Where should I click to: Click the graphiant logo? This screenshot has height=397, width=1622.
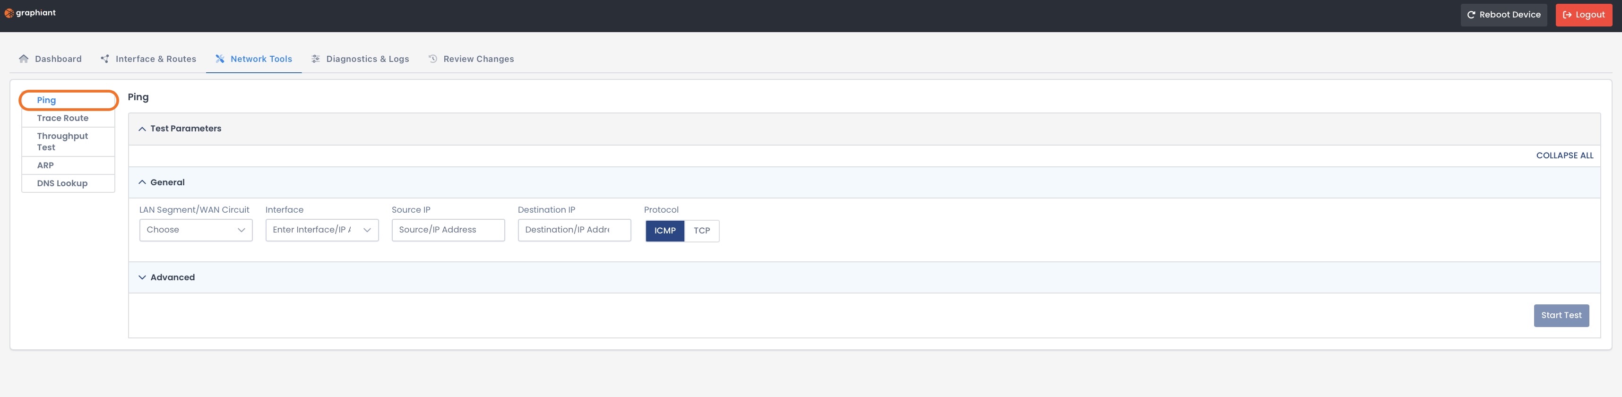(30, 13)
